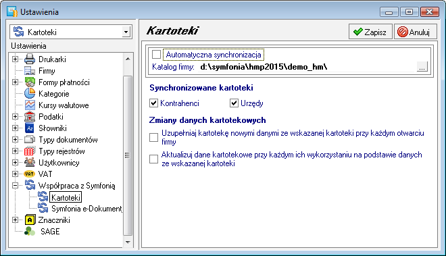Screen dimensions: 446x256
Task: Expand the VAT tree node
Action: pos(16,174)
